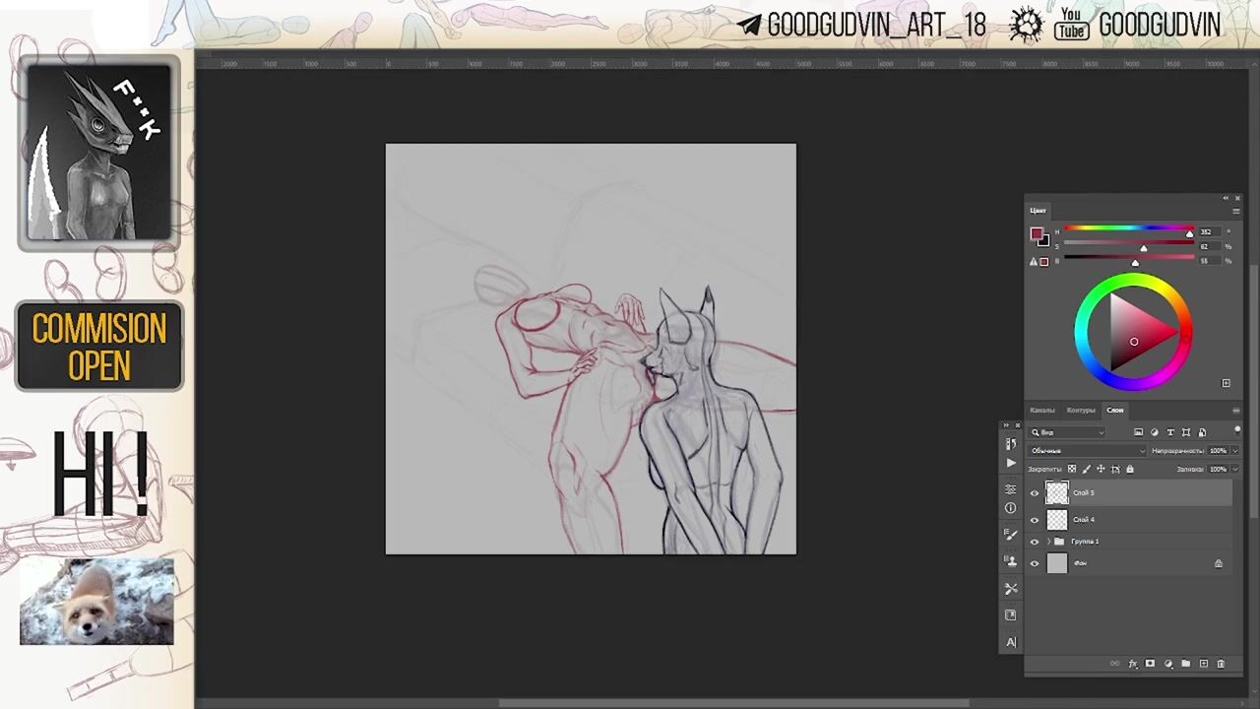Open the Clone Source panel icon
Viewport: 1260px width, 709px height.
[x=1011, y=561]
